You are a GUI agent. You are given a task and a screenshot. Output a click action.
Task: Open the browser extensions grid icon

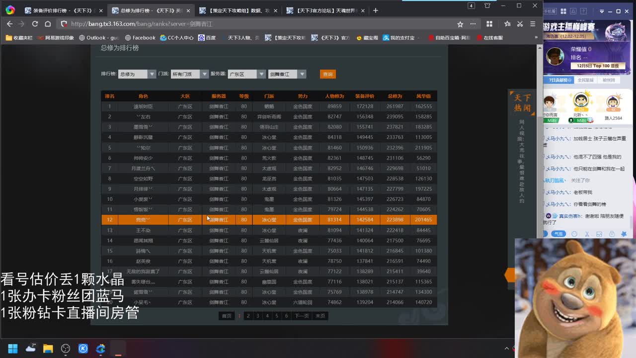coord(489,24)
